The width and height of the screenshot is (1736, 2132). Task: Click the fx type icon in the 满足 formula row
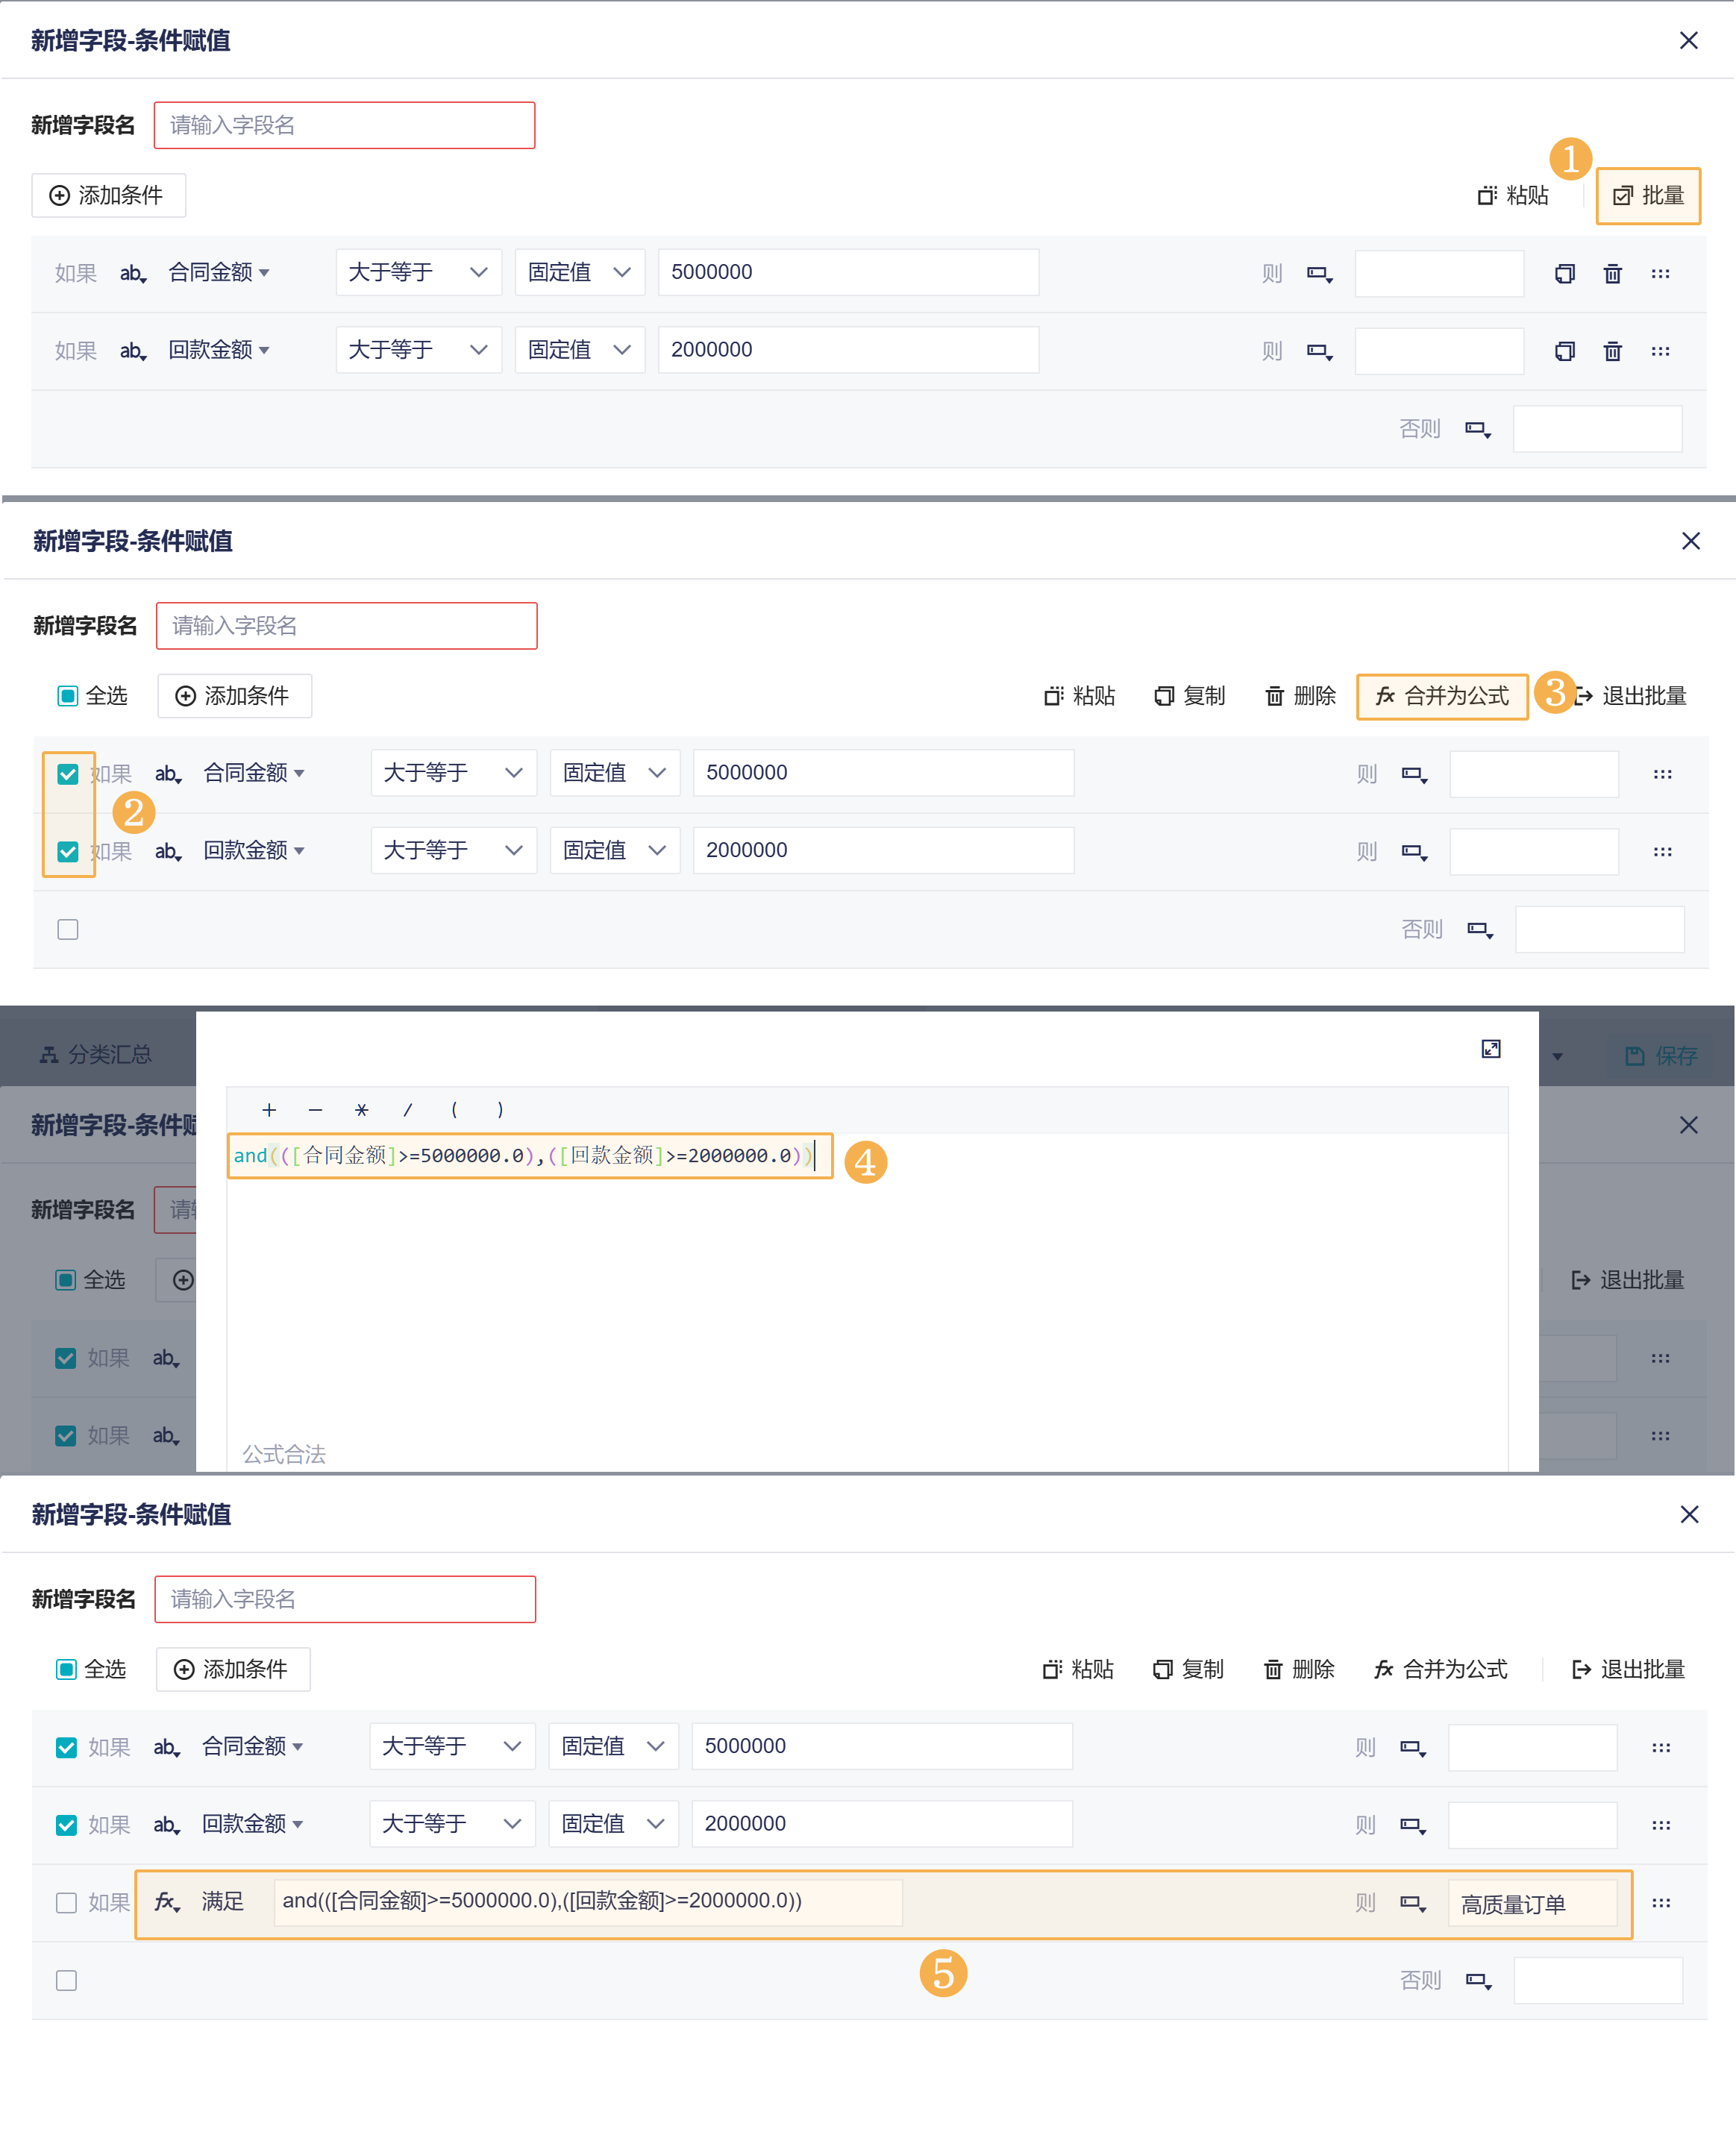pyautogui.click(x=166, y=1902)
